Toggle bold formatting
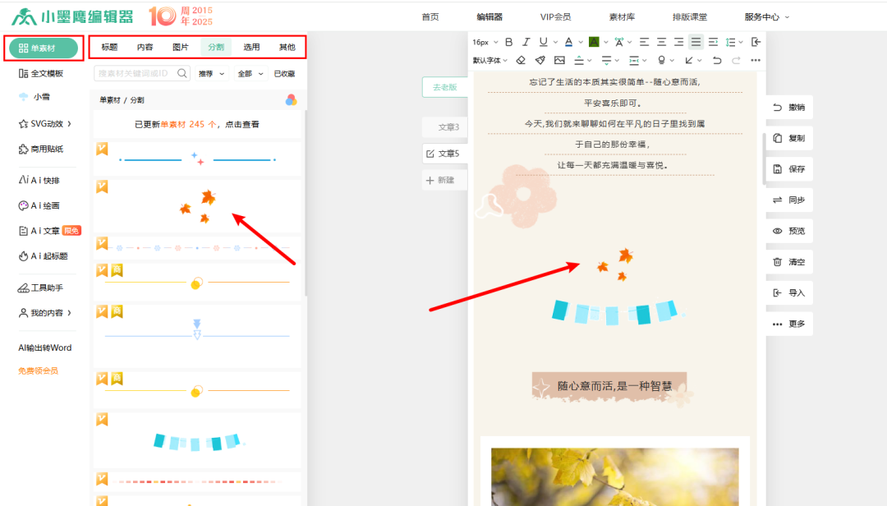 click(x=508, y=42)
